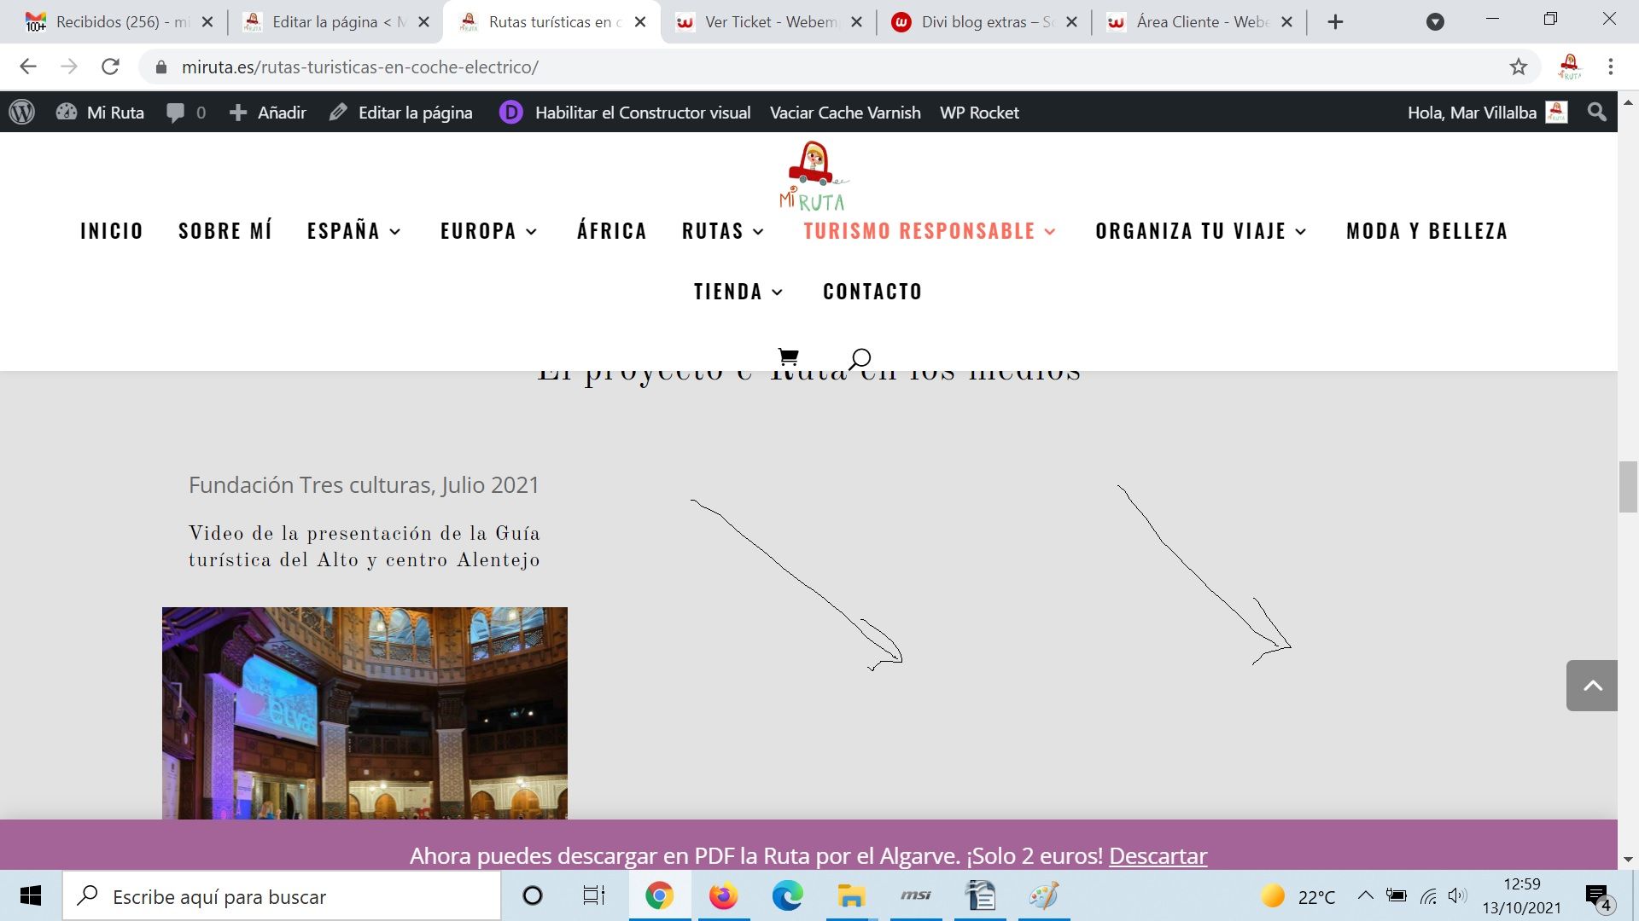
Task: Open the notifications center icon
Action: click(x=1598, y=897)
